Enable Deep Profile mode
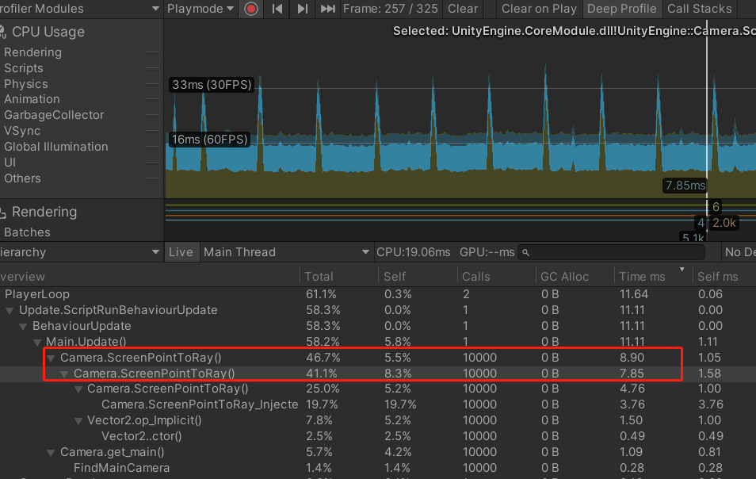The height and width of the screenshot is (479, 756). [621, 9]
